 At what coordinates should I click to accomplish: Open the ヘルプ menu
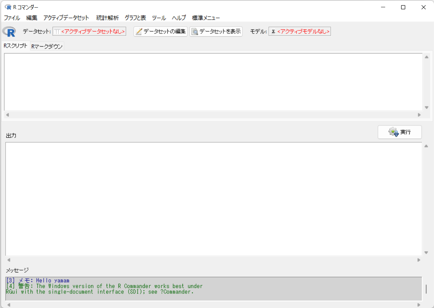point(179,18)
